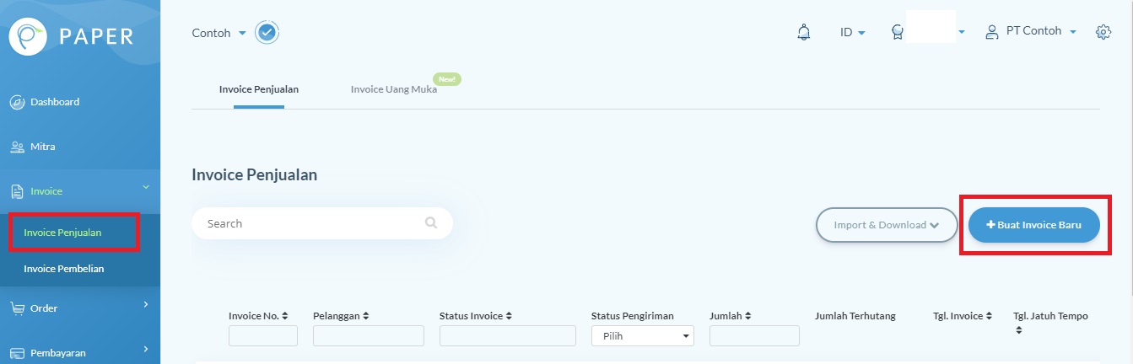This screenshot has height=364, width=1133.
Task: Click the Paper logo icon
Action: [x=27, y=36]
